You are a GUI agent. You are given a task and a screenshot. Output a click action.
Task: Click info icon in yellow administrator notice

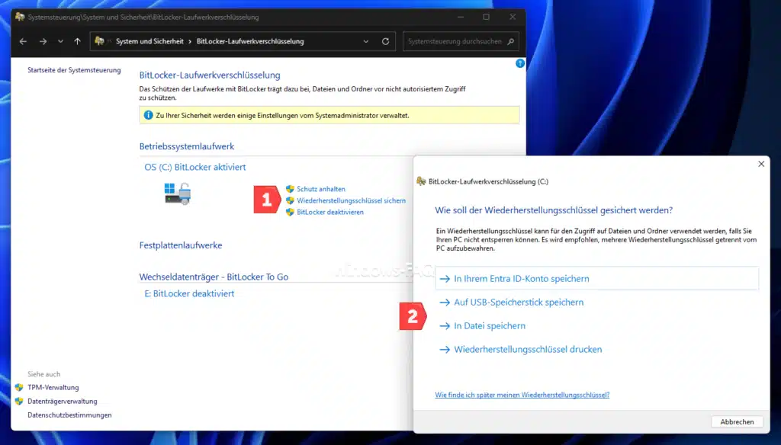tap(148, 115)
